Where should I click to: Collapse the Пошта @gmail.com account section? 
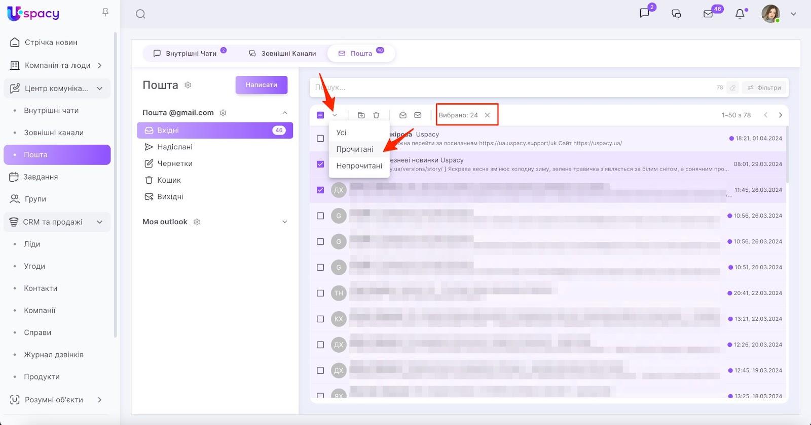[284, 113]
